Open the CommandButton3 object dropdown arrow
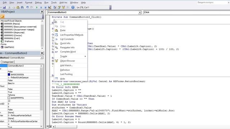This screenshot has width=230, height=129. tap(140, 13)
